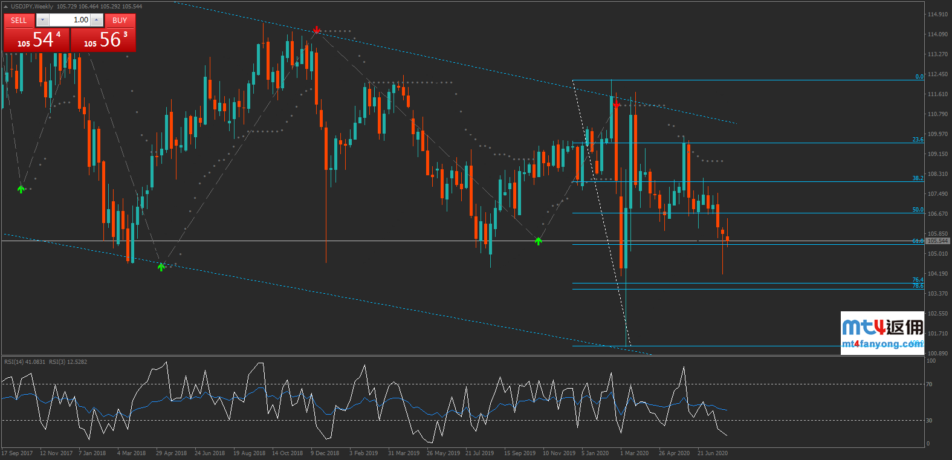Screen dimensions: 952x460
Task: Collapse the one-click trading panel triangle
Action: (x=6, y=7)
